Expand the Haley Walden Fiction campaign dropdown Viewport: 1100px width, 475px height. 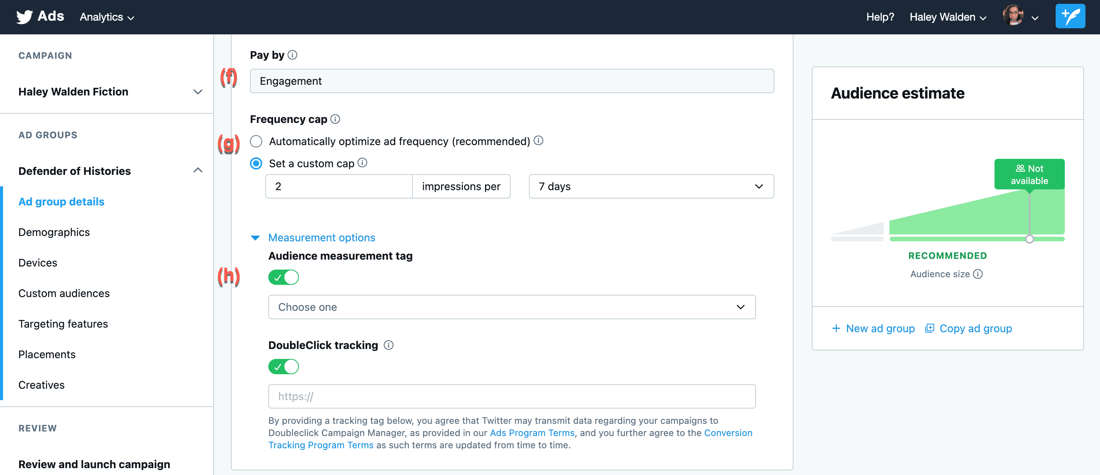tap(198, 92)
